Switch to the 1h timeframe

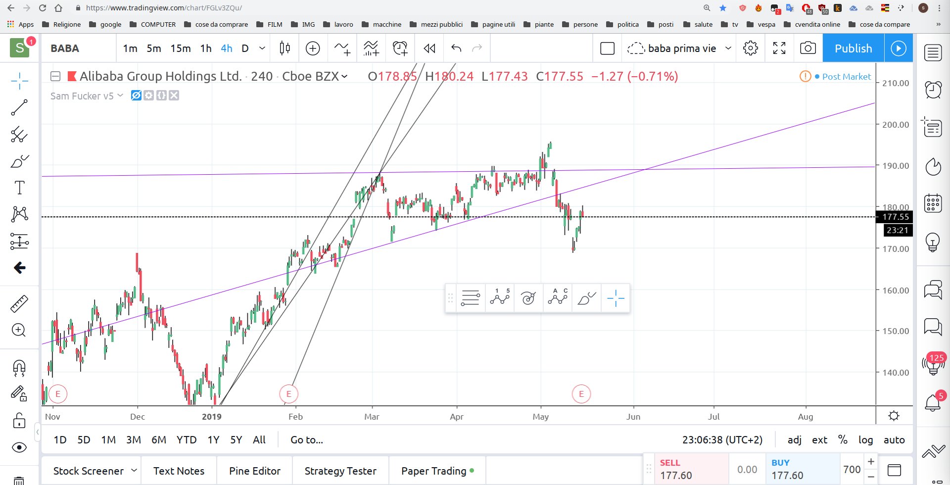click(x=206, y=48)
